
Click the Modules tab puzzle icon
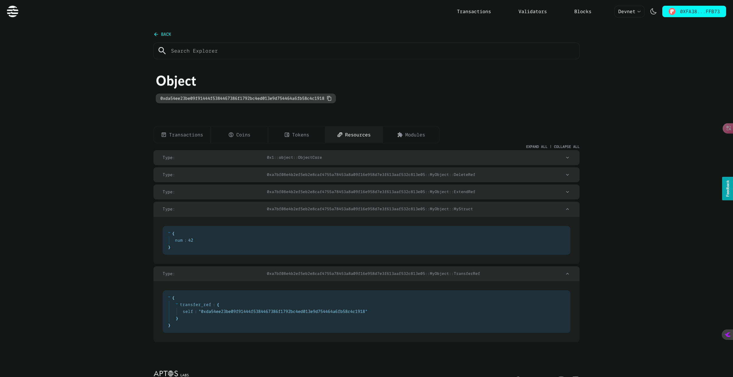[x=400, y=135]
